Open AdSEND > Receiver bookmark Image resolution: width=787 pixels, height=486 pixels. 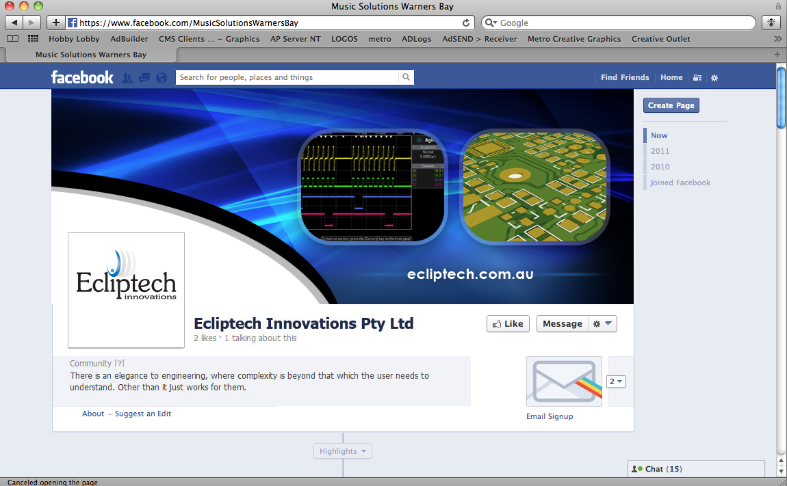click(479, 38)
